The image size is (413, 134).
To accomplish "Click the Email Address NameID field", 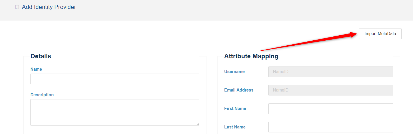I will point(331,90).
